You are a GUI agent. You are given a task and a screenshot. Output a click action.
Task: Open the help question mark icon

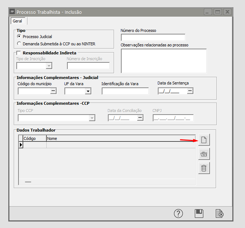[x=178, y=214]
